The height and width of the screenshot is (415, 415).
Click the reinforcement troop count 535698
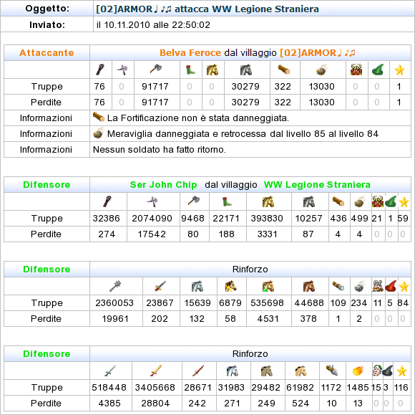(267, 303)
